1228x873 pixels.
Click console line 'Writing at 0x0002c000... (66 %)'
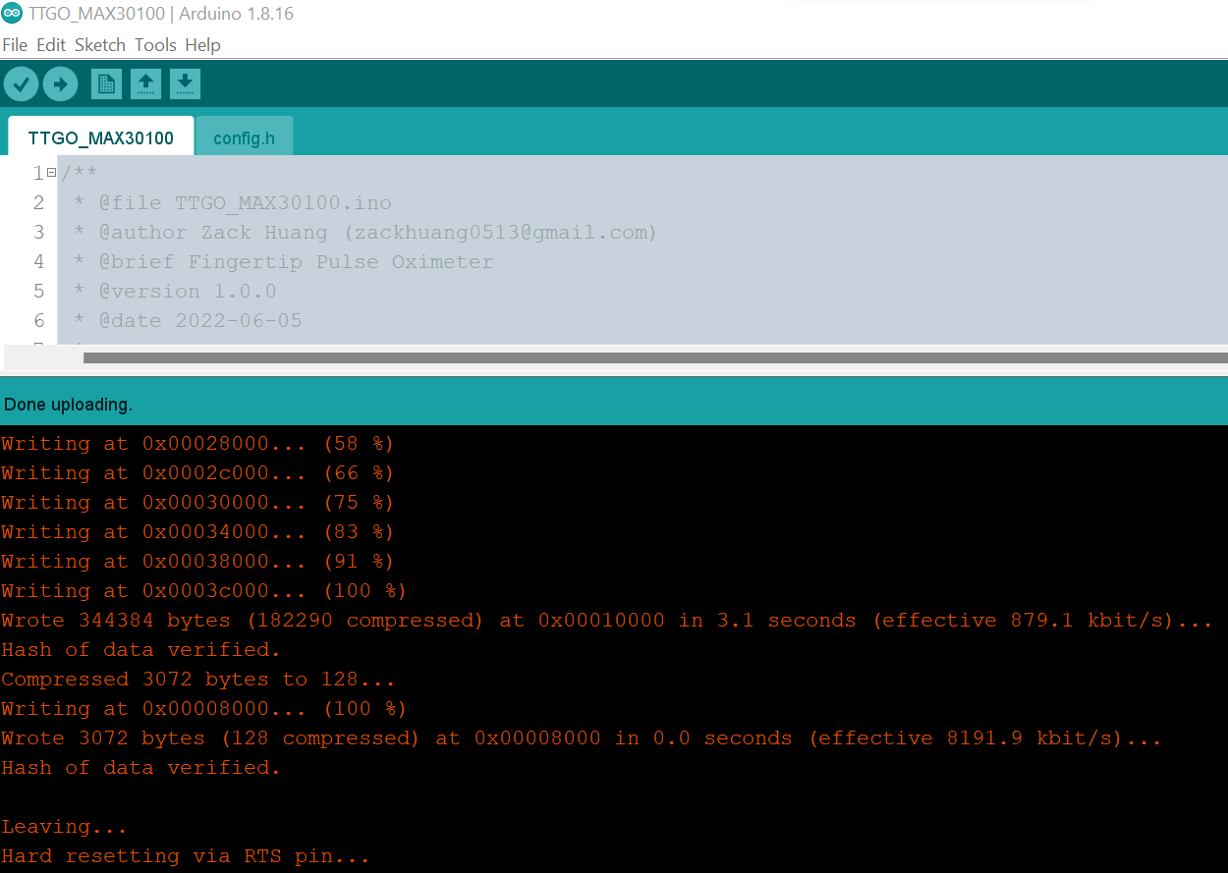tap(197, 473)
